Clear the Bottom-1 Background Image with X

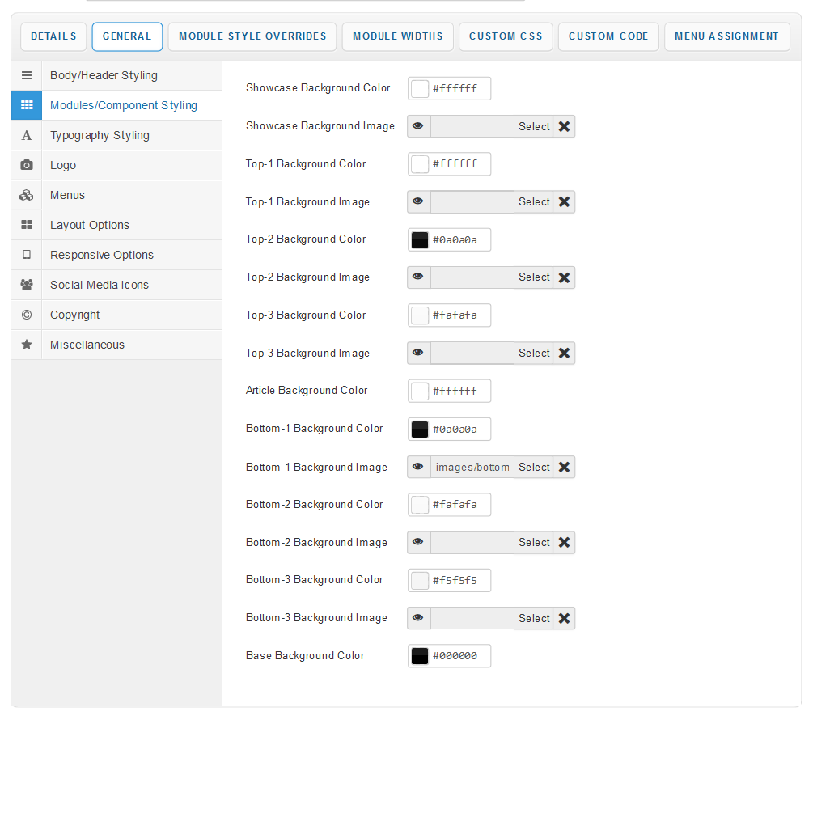[x=565, y=467]
